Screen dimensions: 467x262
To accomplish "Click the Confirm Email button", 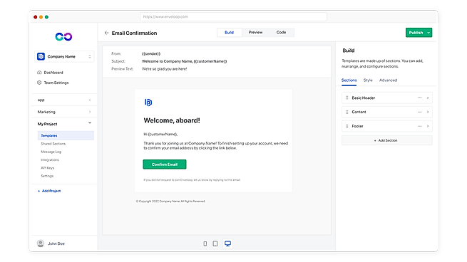I will (165, 164).
